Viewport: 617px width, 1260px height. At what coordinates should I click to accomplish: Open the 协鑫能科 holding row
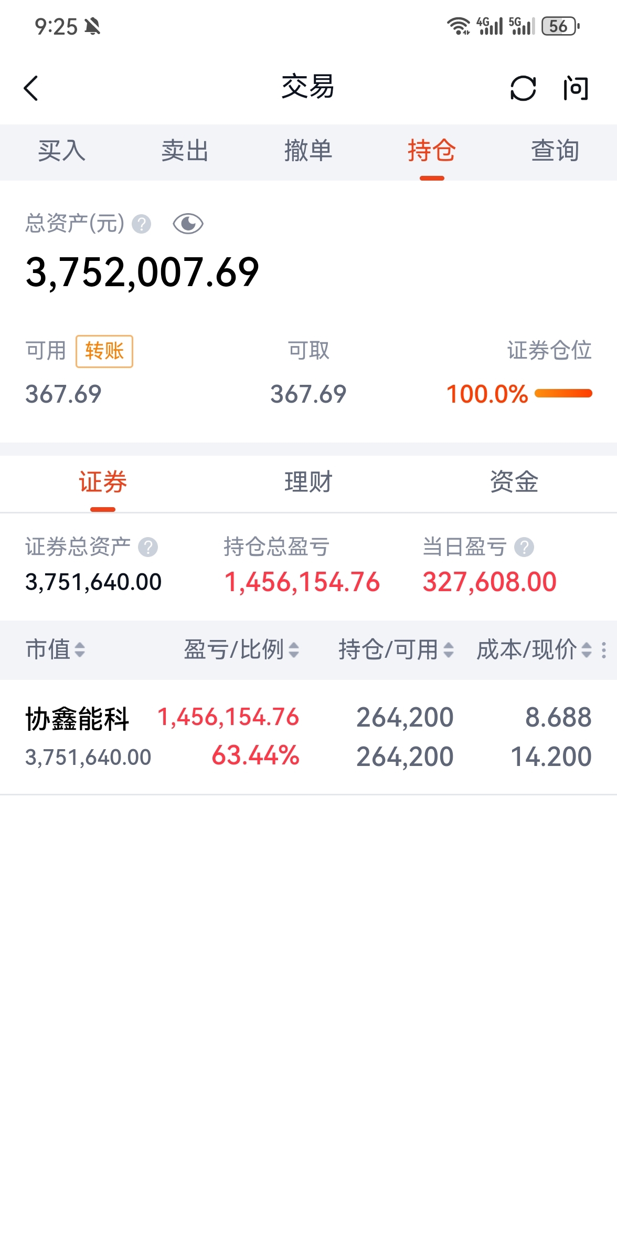coord(309,737)
